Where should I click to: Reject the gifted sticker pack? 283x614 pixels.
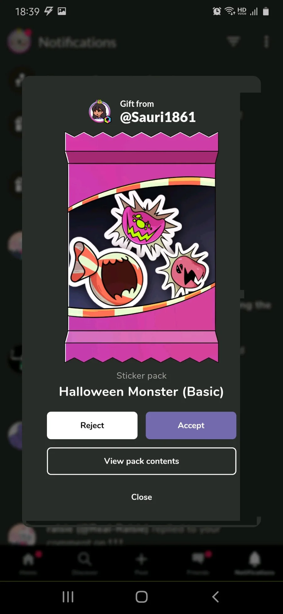coord(92,425)
